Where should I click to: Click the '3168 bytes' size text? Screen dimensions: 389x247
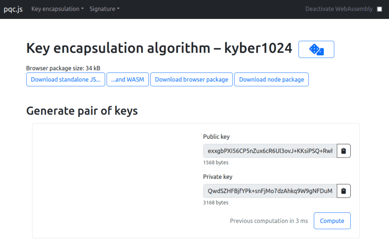click(x=216, y=203)
